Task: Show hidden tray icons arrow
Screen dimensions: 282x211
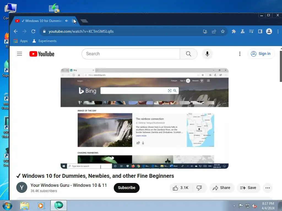Action: point(234,206)
